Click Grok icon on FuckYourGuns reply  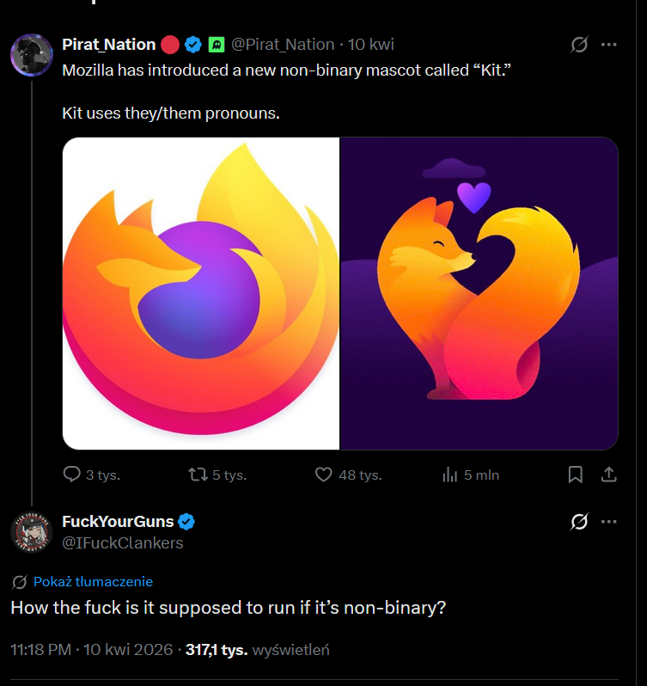(x=579, y=521)
